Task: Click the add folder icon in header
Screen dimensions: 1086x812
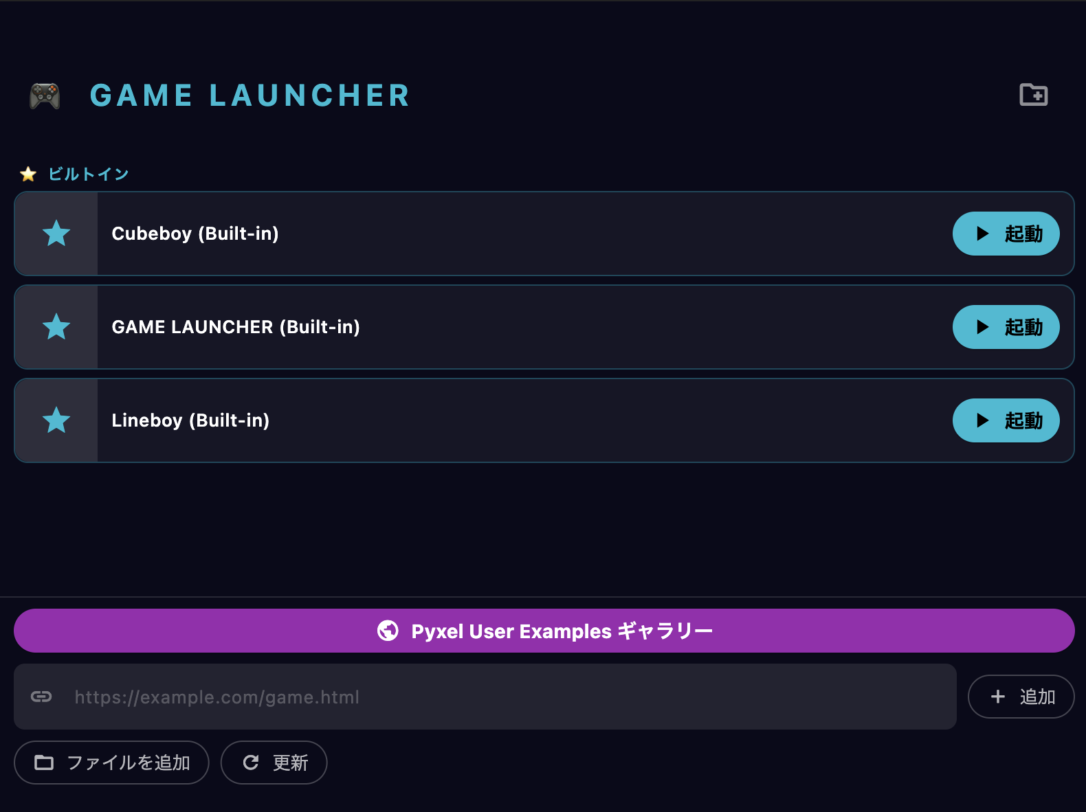Action: [1033, 95]
